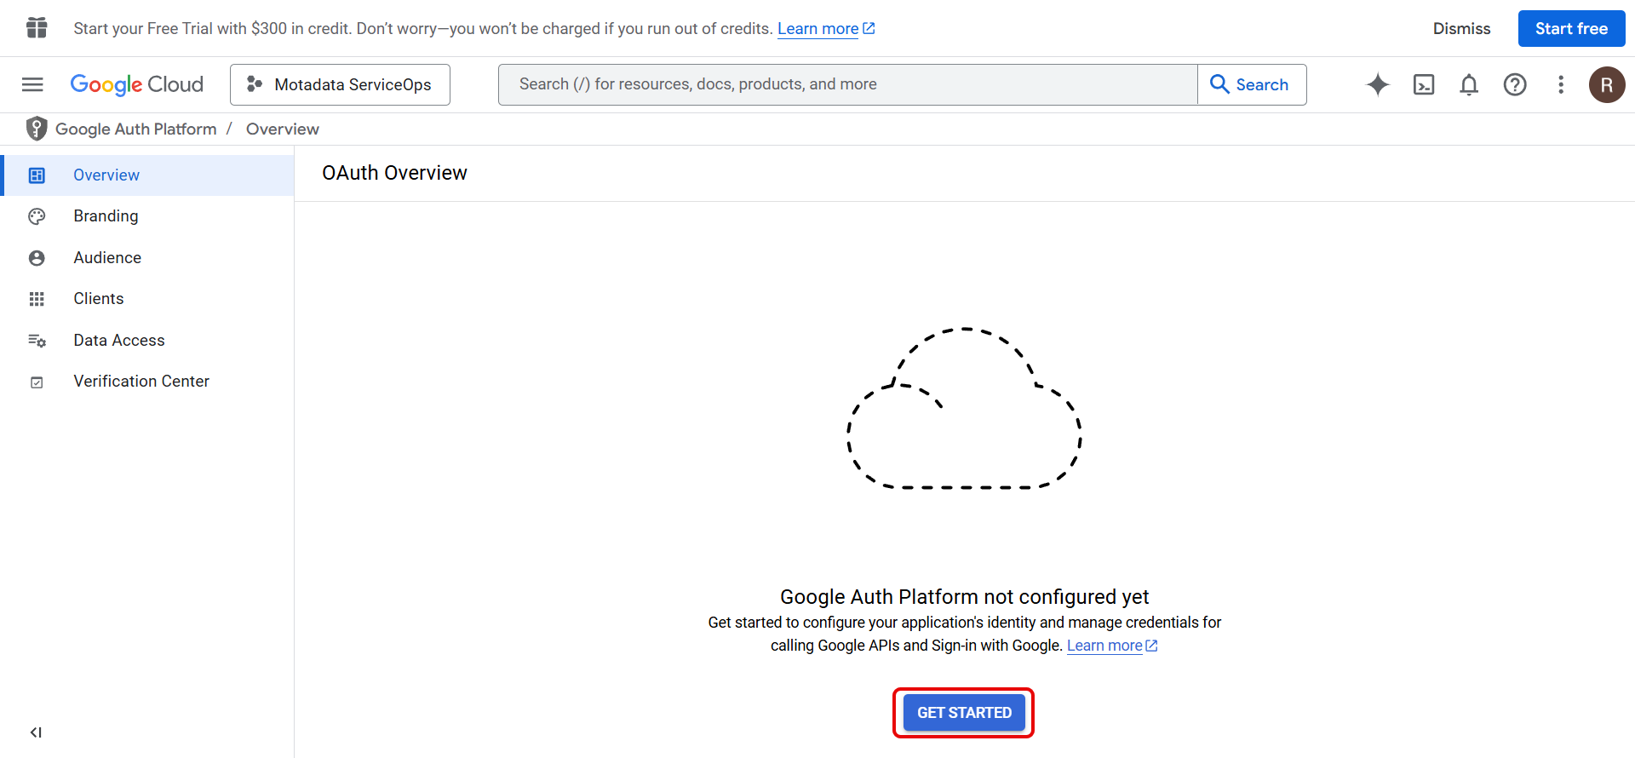Dismiss the free trial banner
Screen dimensions: 1635x758
coord(1461,29)
